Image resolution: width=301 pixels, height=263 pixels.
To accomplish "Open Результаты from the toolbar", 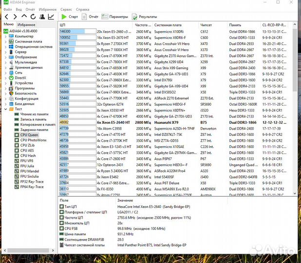I will [144, 17].
